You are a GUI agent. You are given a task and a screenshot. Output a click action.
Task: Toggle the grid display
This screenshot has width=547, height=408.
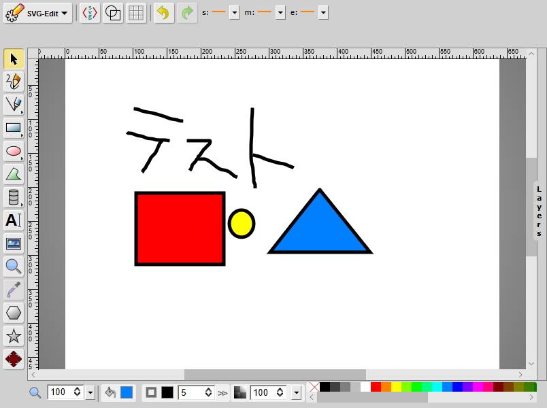[x=136, y=13]
